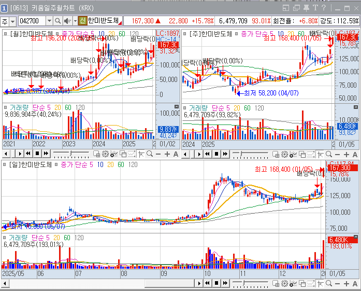Stop the weekly chart playback
The image size is (361, 291).
click(x=216, y=154)
